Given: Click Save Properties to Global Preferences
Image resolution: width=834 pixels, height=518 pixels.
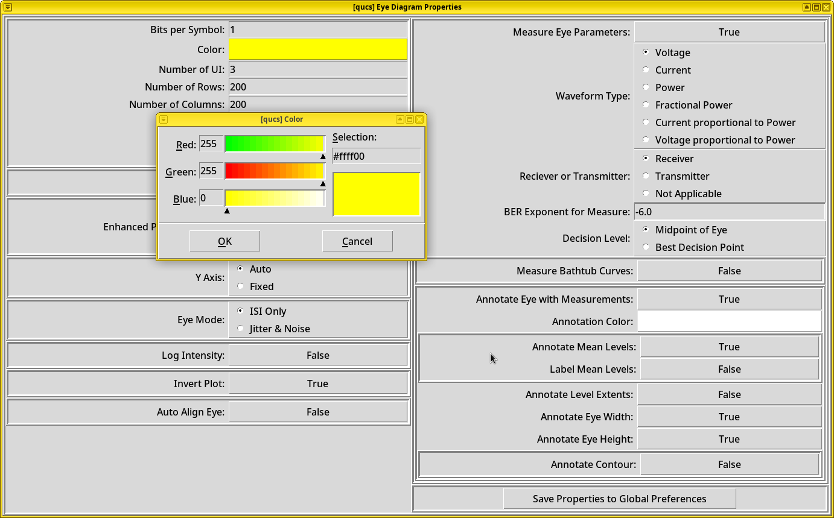Looking at the screenshot, I should point(619,499).
